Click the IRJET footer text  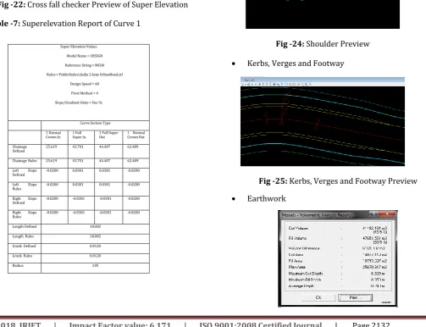(30, 324)
